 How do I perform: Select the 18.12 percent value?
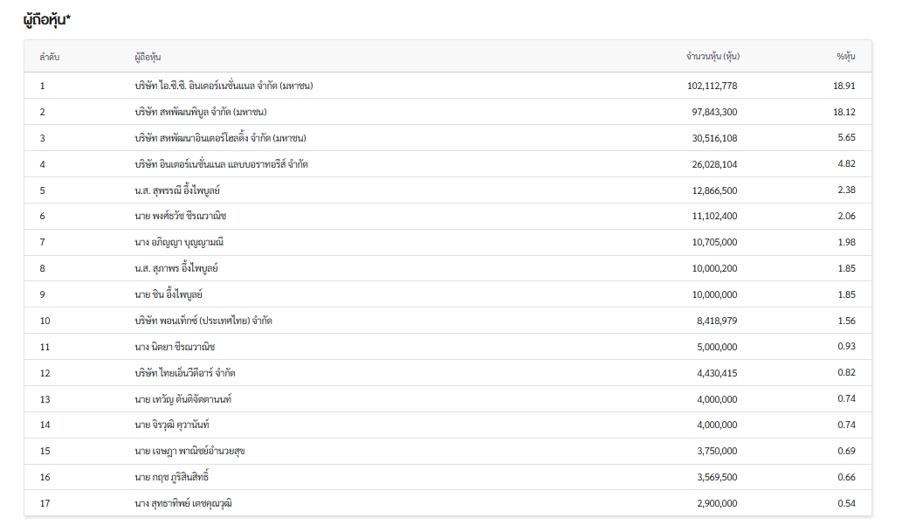[x=843, y=112]
